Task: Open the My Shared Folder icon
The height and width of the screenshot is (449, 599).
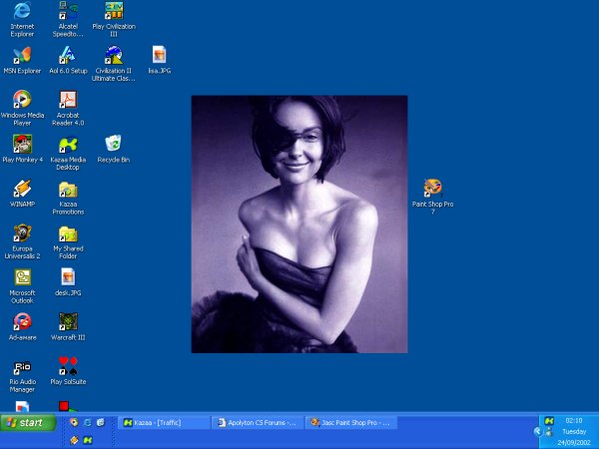Action: click(x=68, y=233)
